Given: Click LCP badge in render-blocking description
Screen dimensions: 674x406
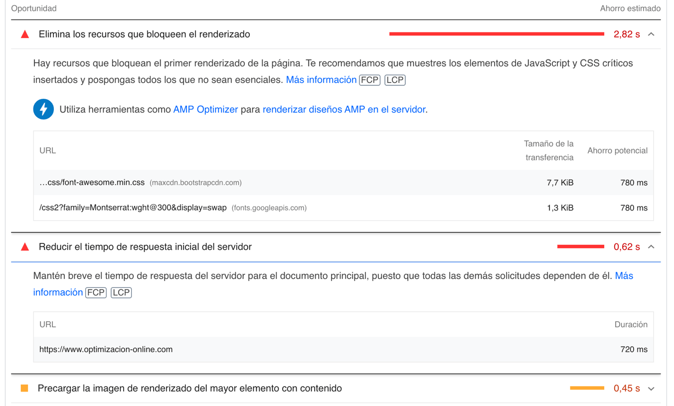Looking at the screenshot, I should click(x=395, y=80).
